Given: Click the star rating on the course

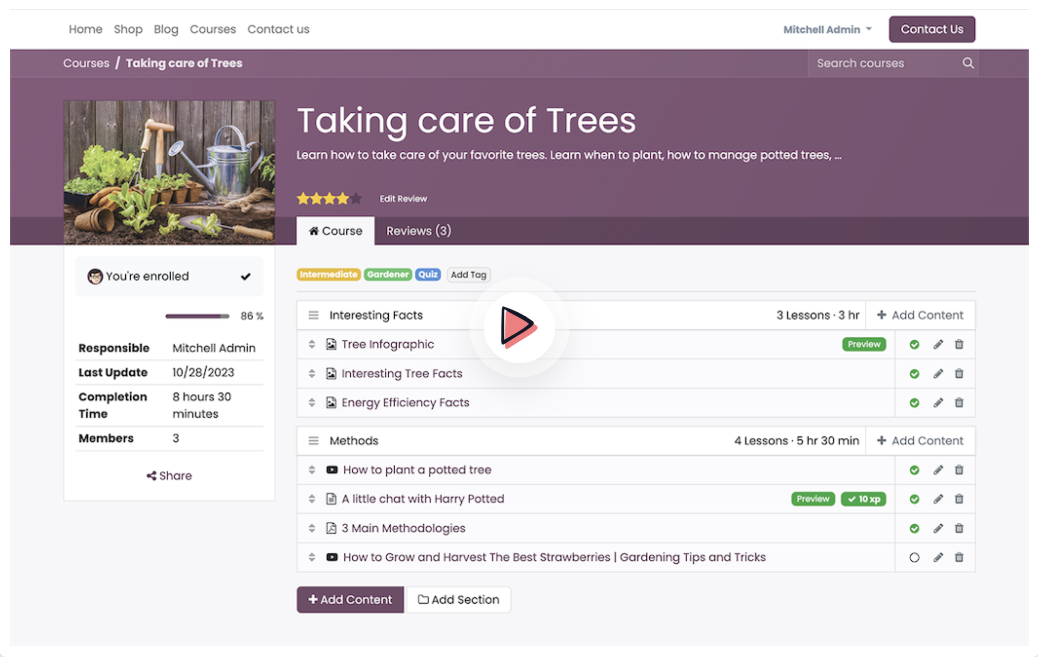Looking at the screenshot, I should [329, 199].
